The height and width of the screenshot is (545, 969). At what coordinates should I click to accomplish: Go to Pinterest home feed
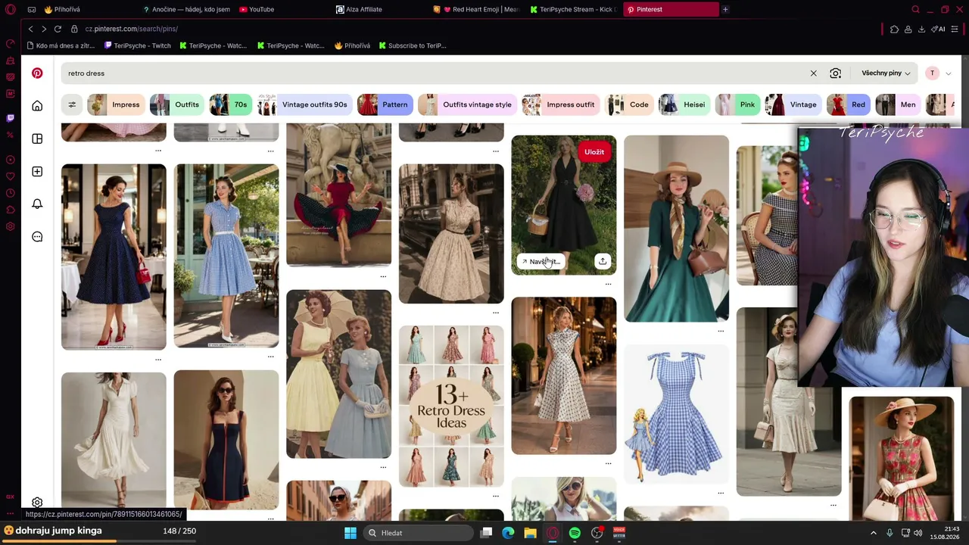coord(37,106)
